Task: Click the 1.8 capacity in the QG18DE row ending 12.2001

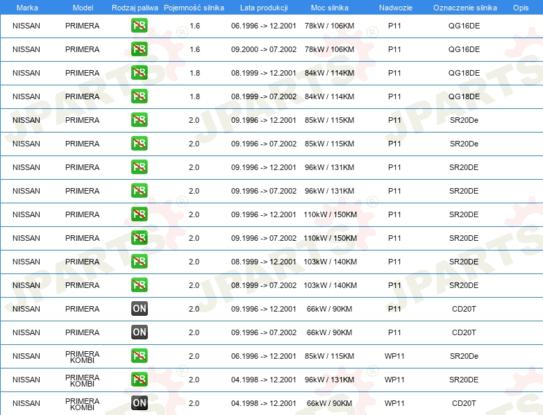Action: tap(194, 73)
